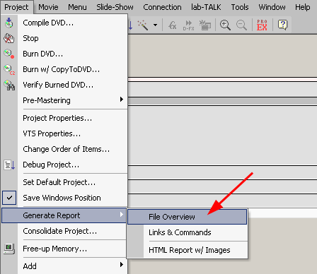Click the Compile DVD disc icon
317x274 pixels.
(x=9, y=23)
